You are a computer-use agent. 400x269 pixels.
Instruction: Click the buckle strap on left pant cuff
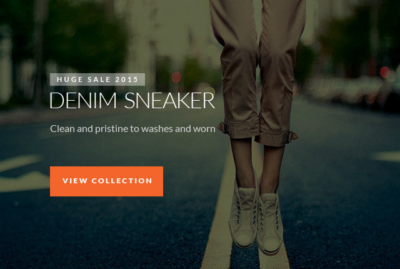222,128
